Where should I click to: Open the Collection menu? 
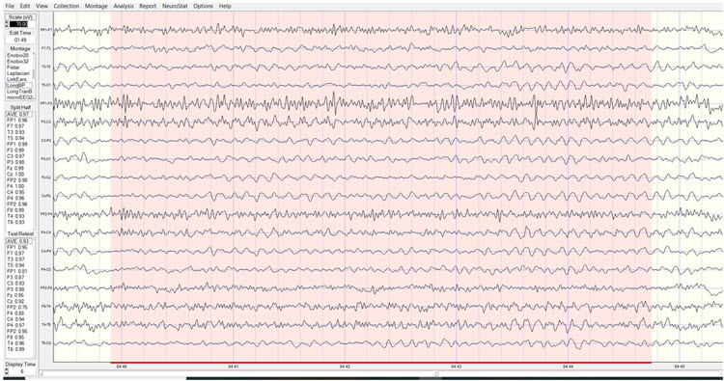coord(67,6)
